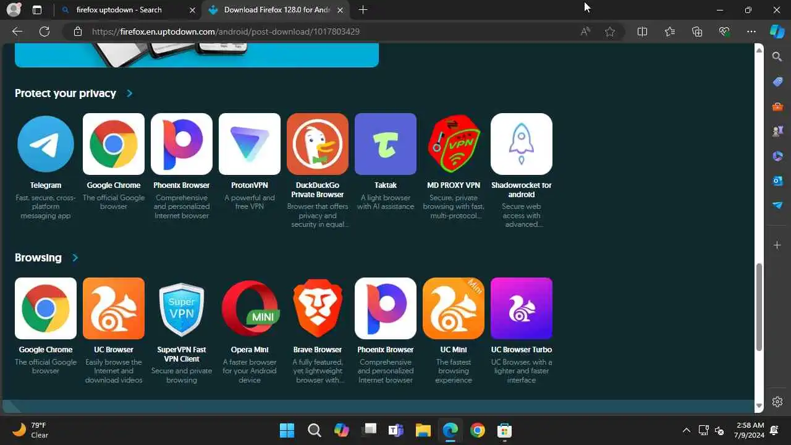This screenshot has width=791, height=445.
Task: Select the UC Mini app icon
Action: coord(454,308)
